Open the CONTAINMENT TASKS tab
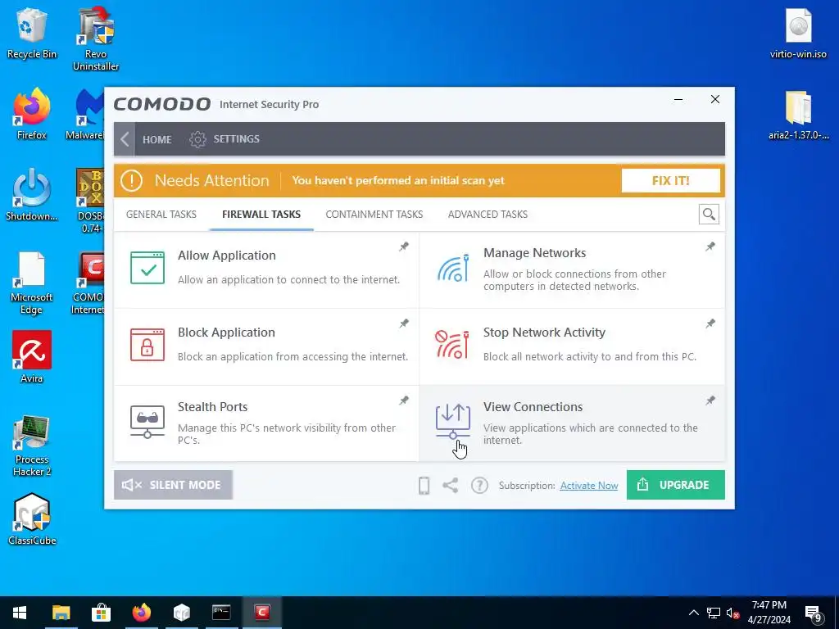The width and height of the screenshot is (839, 629). pyautogui.click(x=374, y=215)
